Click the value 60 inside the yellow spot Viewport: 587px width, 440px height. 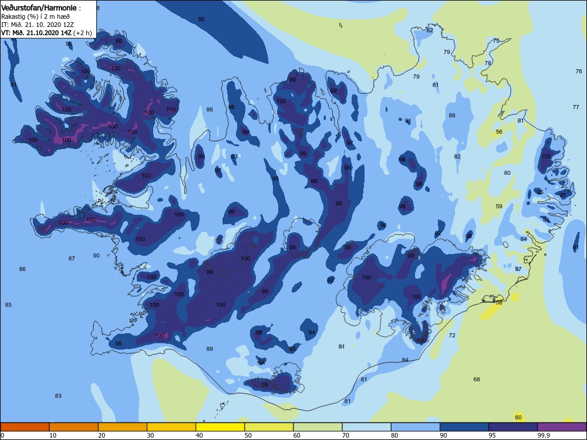518,418
